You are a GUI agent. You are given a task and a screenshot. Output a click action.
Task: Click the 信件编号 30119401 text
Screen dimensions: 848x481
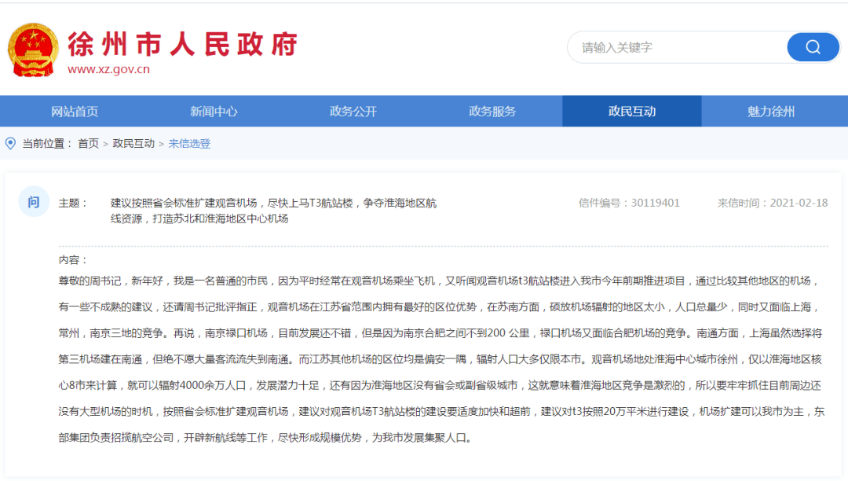pos(629,203)
